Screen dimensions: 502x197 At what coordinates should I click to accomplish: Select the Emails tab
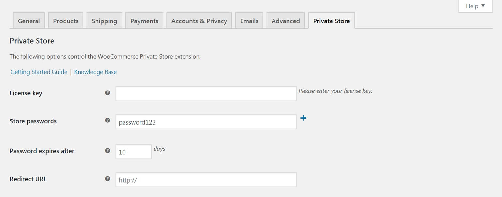249,21
